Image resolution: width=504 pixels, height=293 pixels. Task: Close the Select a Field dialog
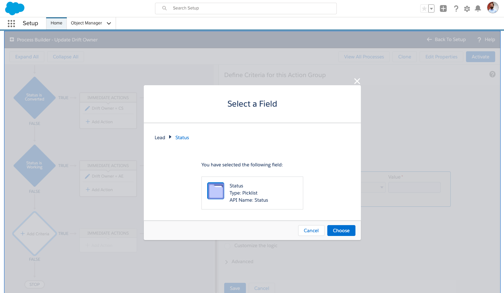(x=357, y=81)
